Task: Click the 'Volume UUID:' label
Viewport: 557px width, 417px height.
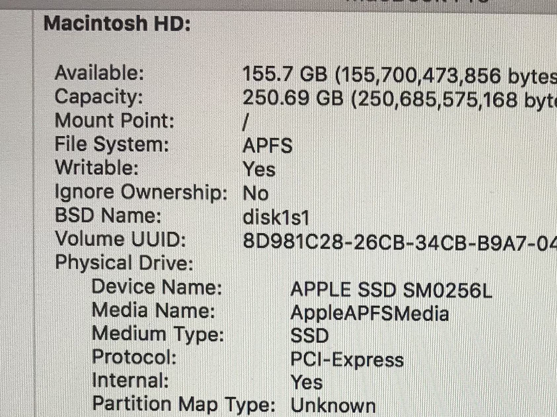Action: click(121, 239)
